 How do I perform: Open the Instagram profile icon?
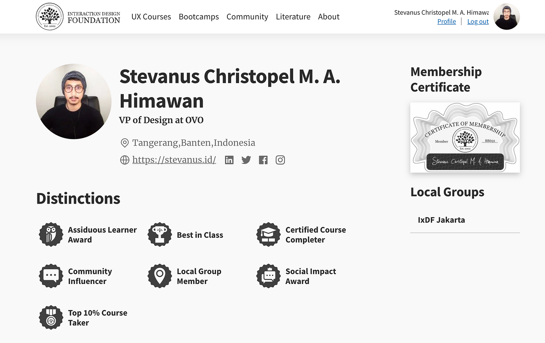tap(280, 160)
